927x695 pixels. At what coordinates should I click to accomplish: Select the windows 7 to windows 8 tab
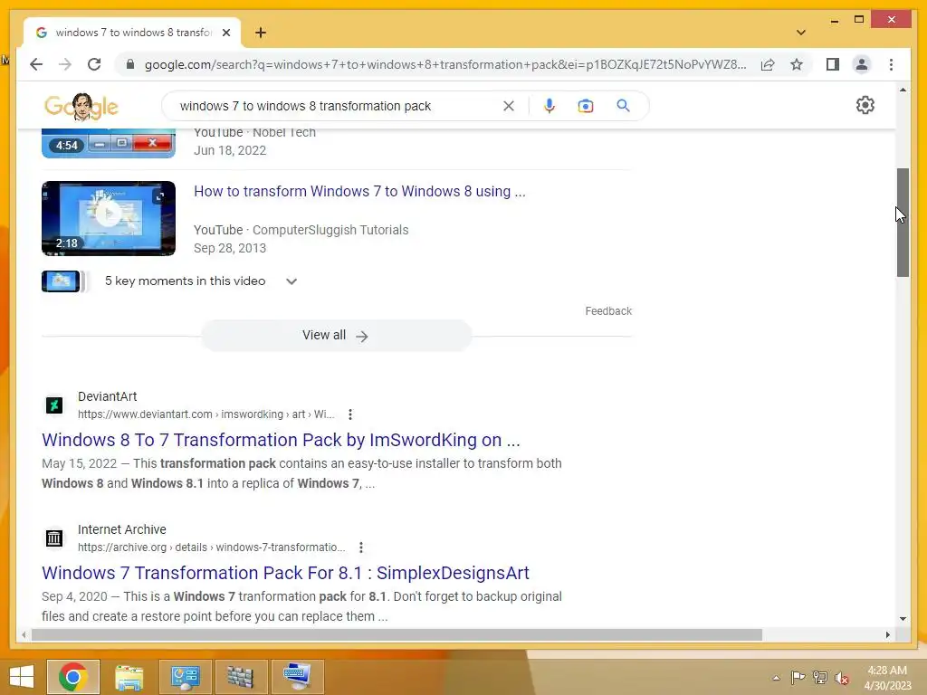pyautogui.click(x=132, y=33)
